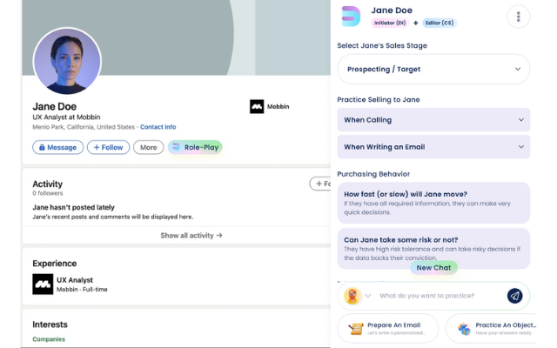Click the send message arrow icon
Viewport: 557px width, 348px height.
pyautogui.click(x=514, y=296)
